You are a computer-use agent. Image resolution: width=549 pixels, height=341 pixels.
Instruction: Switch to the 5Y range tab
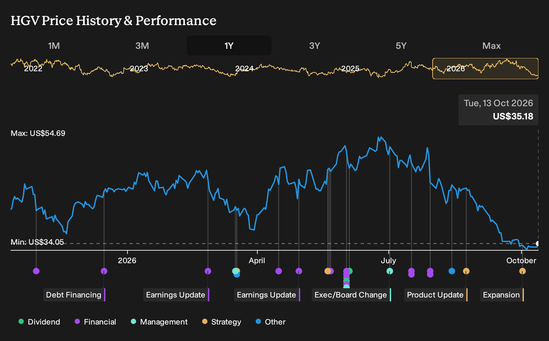pyautogui.click(x=401, y=46)
